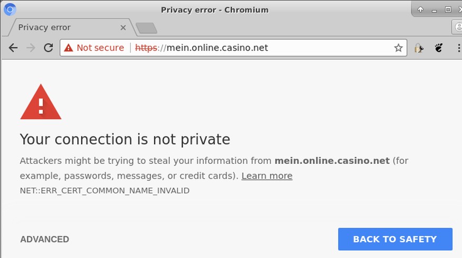Viewport: 462px width, 258px height.
Task: Open the Chromium window menu icon
Action: pyautogui.click(x=10, y=10)
